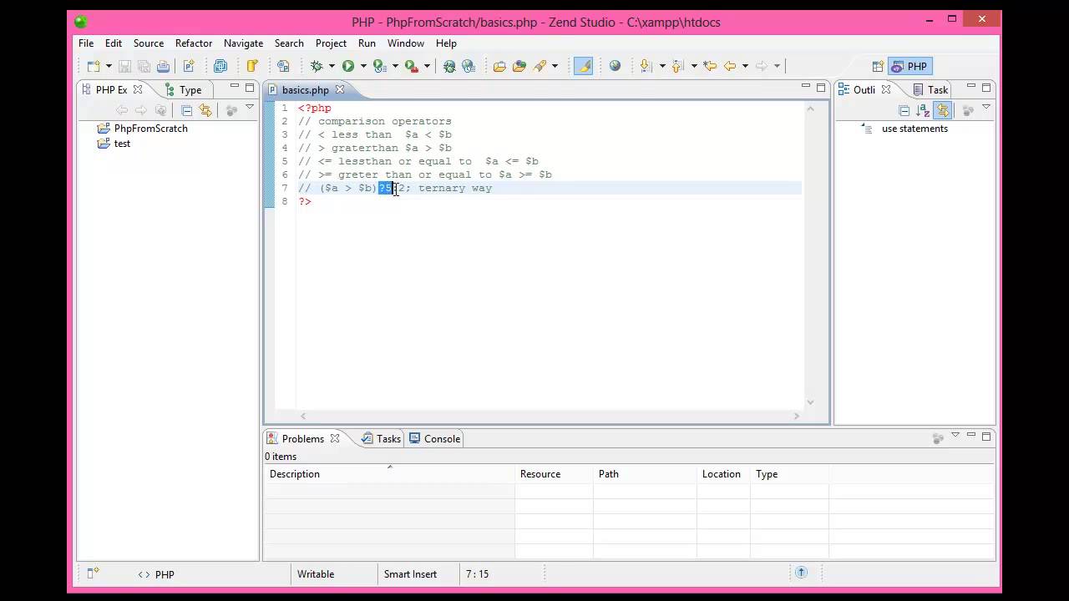Open the Problems view menu triangle
Image resolution: width=1069 pixels, height=601 pixels.
coord(955,436)
